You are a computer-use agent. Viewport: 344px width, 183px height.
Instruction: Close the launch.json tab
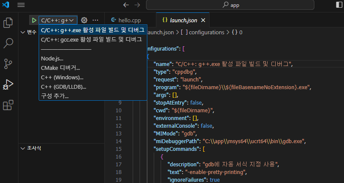click(203, 21)
